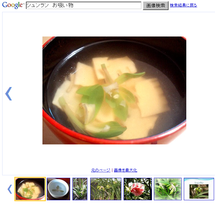Select the narrow orchid plant thumbnail
This screenshot has width=215, height=204.
80,189
